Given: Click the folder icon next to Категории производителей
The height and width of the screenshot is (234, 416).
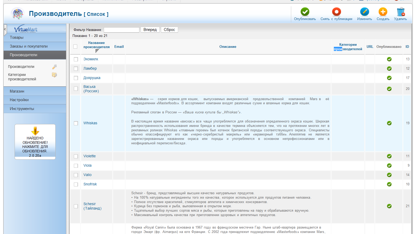Looking at the screenshot, I should (54, 75).
